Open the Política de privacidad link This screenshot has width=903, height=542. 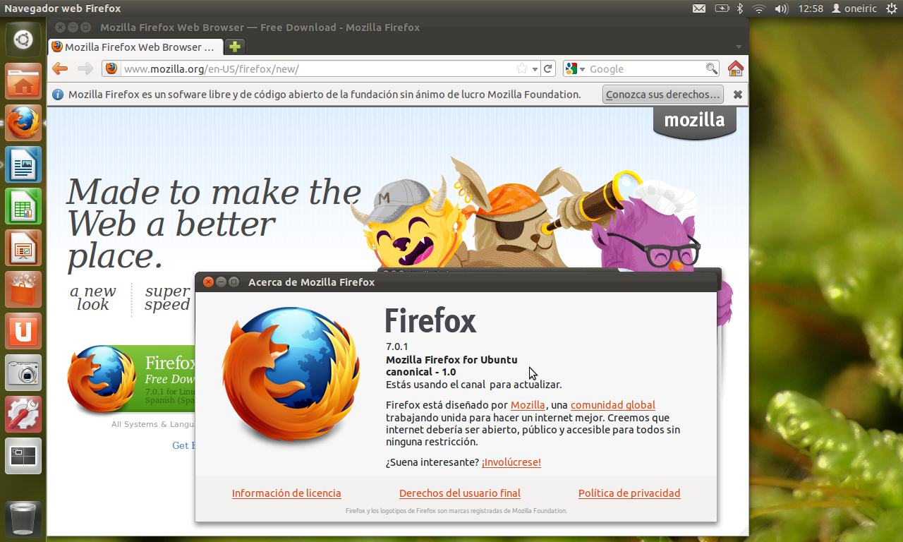pos(629,493)
